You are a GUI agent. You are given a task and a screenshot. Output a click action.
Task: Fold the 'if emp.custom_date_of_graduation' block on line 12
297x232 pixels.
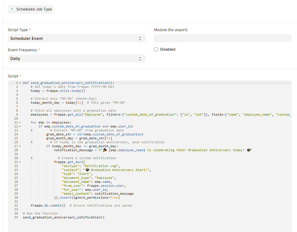coord(20,126)
